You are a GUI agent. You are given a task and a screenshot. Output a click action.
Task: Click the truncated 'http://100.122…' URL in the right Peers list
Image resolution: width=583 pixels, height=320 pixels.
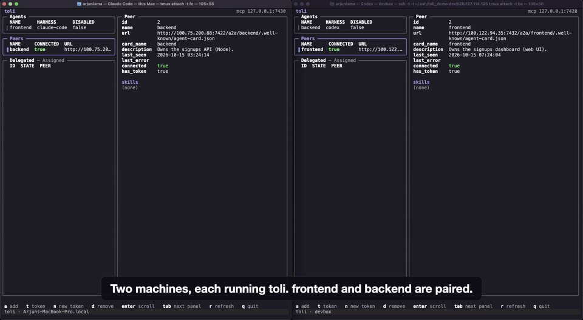380,49
